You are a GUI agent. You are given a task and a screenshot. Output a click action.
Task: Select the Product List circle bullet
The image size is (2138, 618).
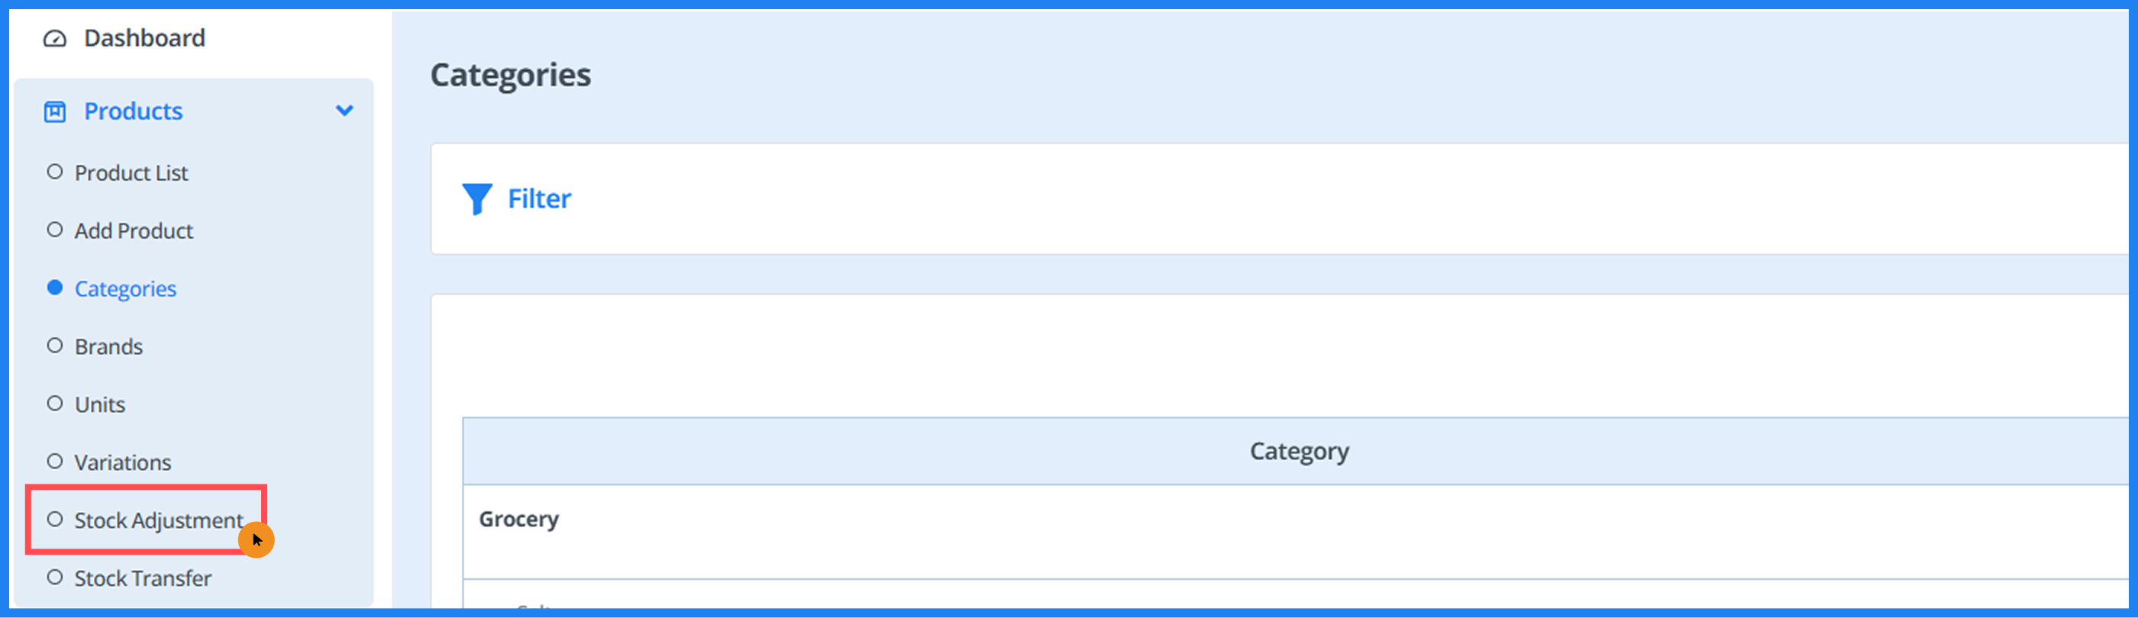point(55,172)
